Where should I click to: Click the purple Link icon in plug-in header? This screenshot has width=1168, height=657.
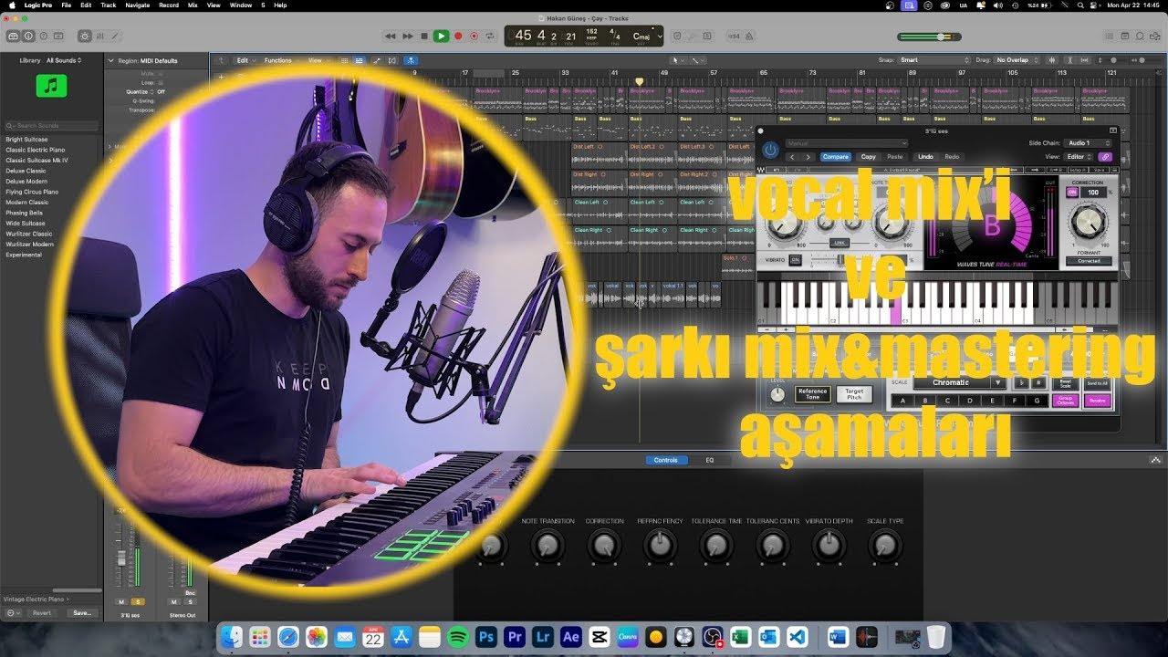1105,157
